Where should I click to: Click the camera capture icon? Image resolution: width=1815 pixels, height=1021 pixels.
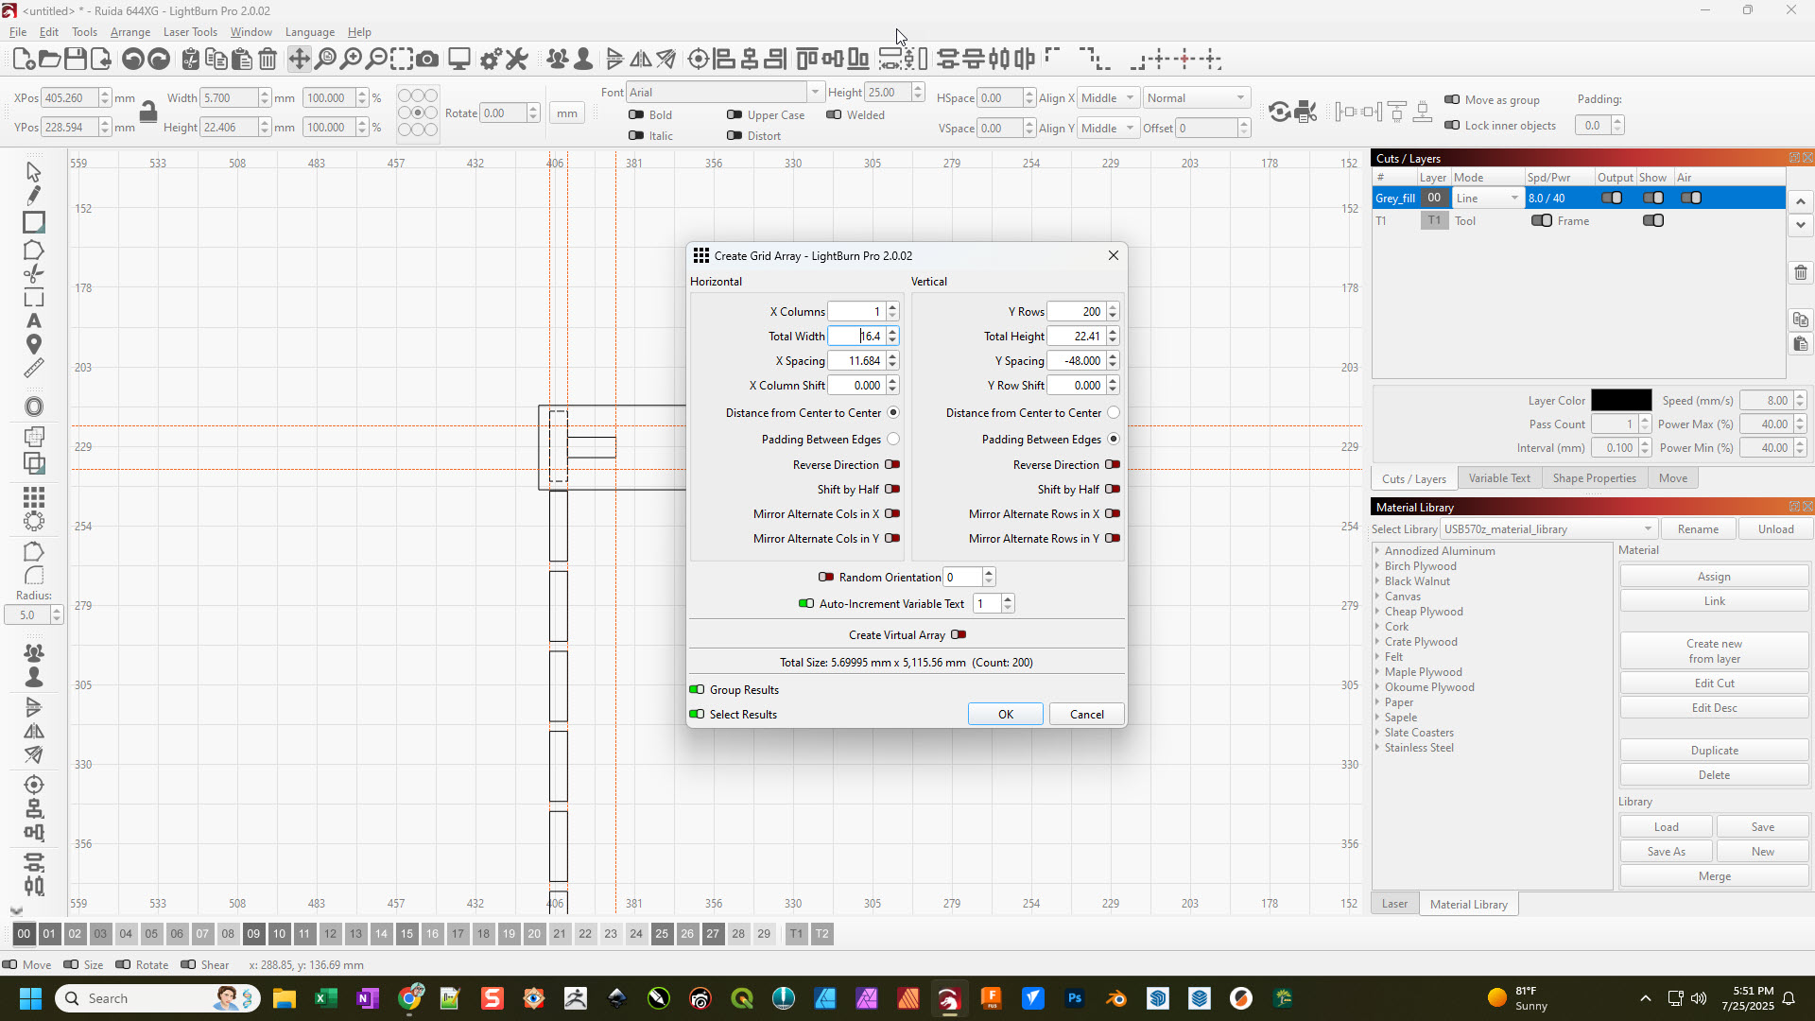click(428, 59)
